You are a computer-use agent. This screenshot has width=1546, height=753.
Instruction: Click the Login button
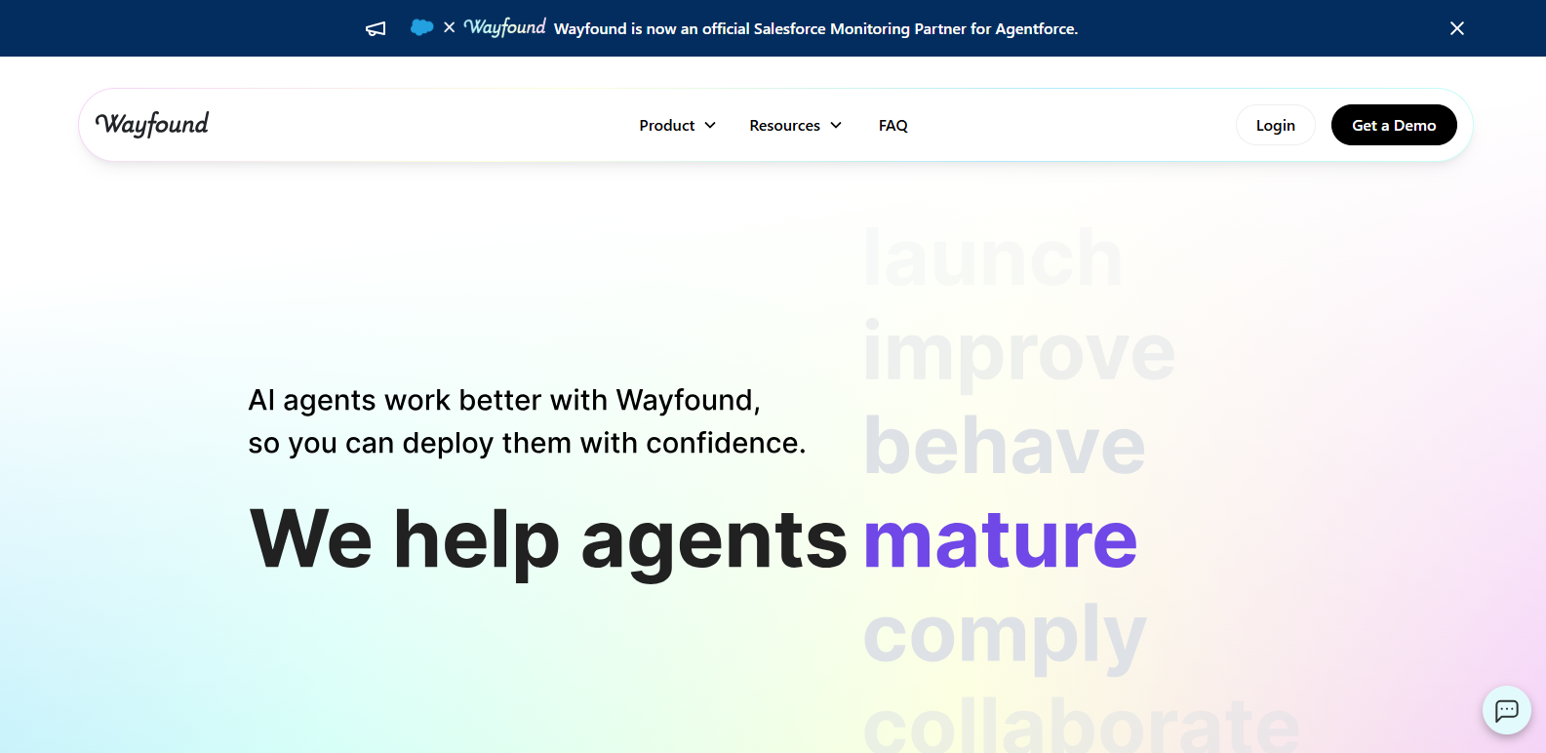[1276, 125]
